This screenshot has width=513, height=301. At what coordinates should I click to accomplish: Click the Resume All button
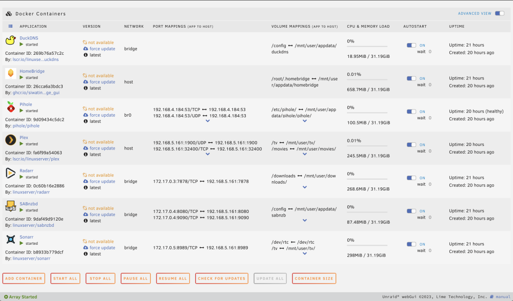(173, 278)
